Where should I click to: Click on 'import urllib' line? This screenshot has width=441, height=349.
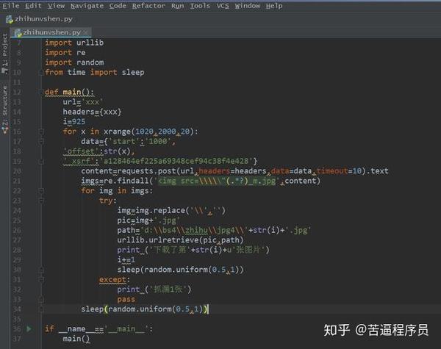(x=74, y=43)
